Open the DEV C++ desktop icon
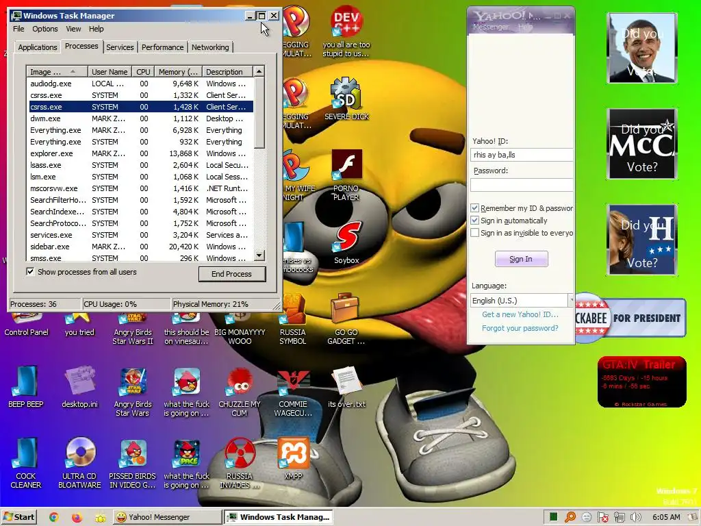Viewport: 701px width, 526px height. coord(346,32)
